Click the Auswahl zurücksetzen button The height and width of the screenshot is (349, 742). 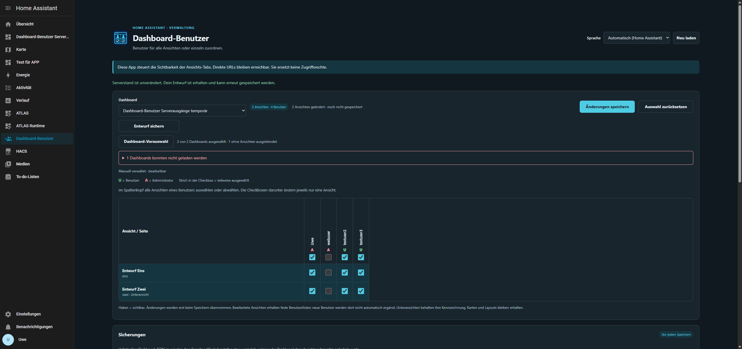[665, 107]
